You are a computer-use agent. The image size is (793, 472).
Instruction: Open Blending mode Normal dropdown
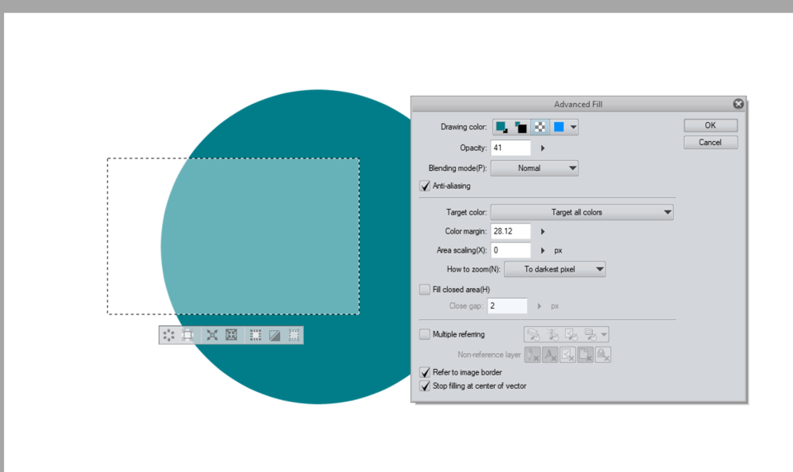[534, 168]
